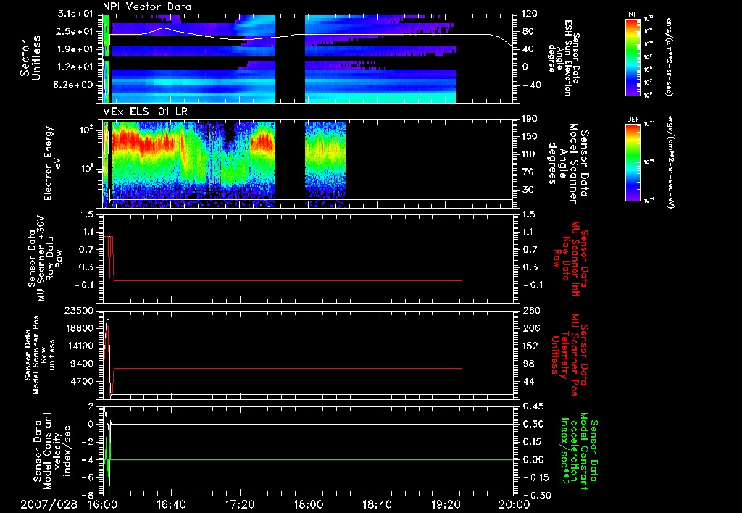The width and height of the screenshot is (742, 513).
Task: Click the 3.1e+01 sector tick label
Action: [x=75, y=14]
